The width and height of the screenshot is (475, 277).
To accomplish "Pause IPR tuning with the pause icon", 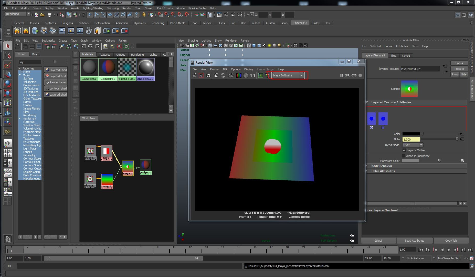I will (342, 75).
